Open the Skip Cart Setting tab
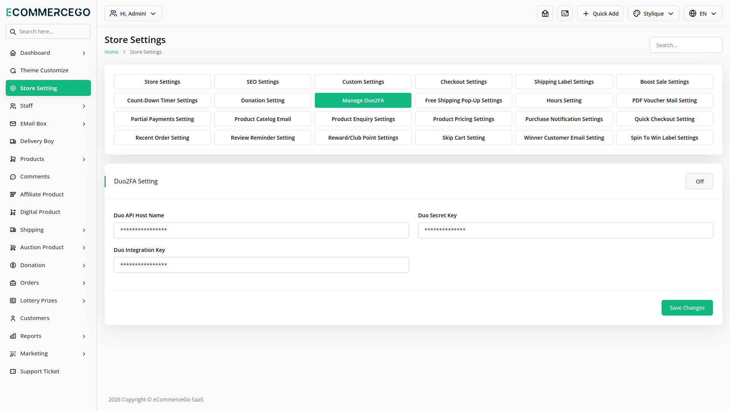 click(x=463, y=138)
